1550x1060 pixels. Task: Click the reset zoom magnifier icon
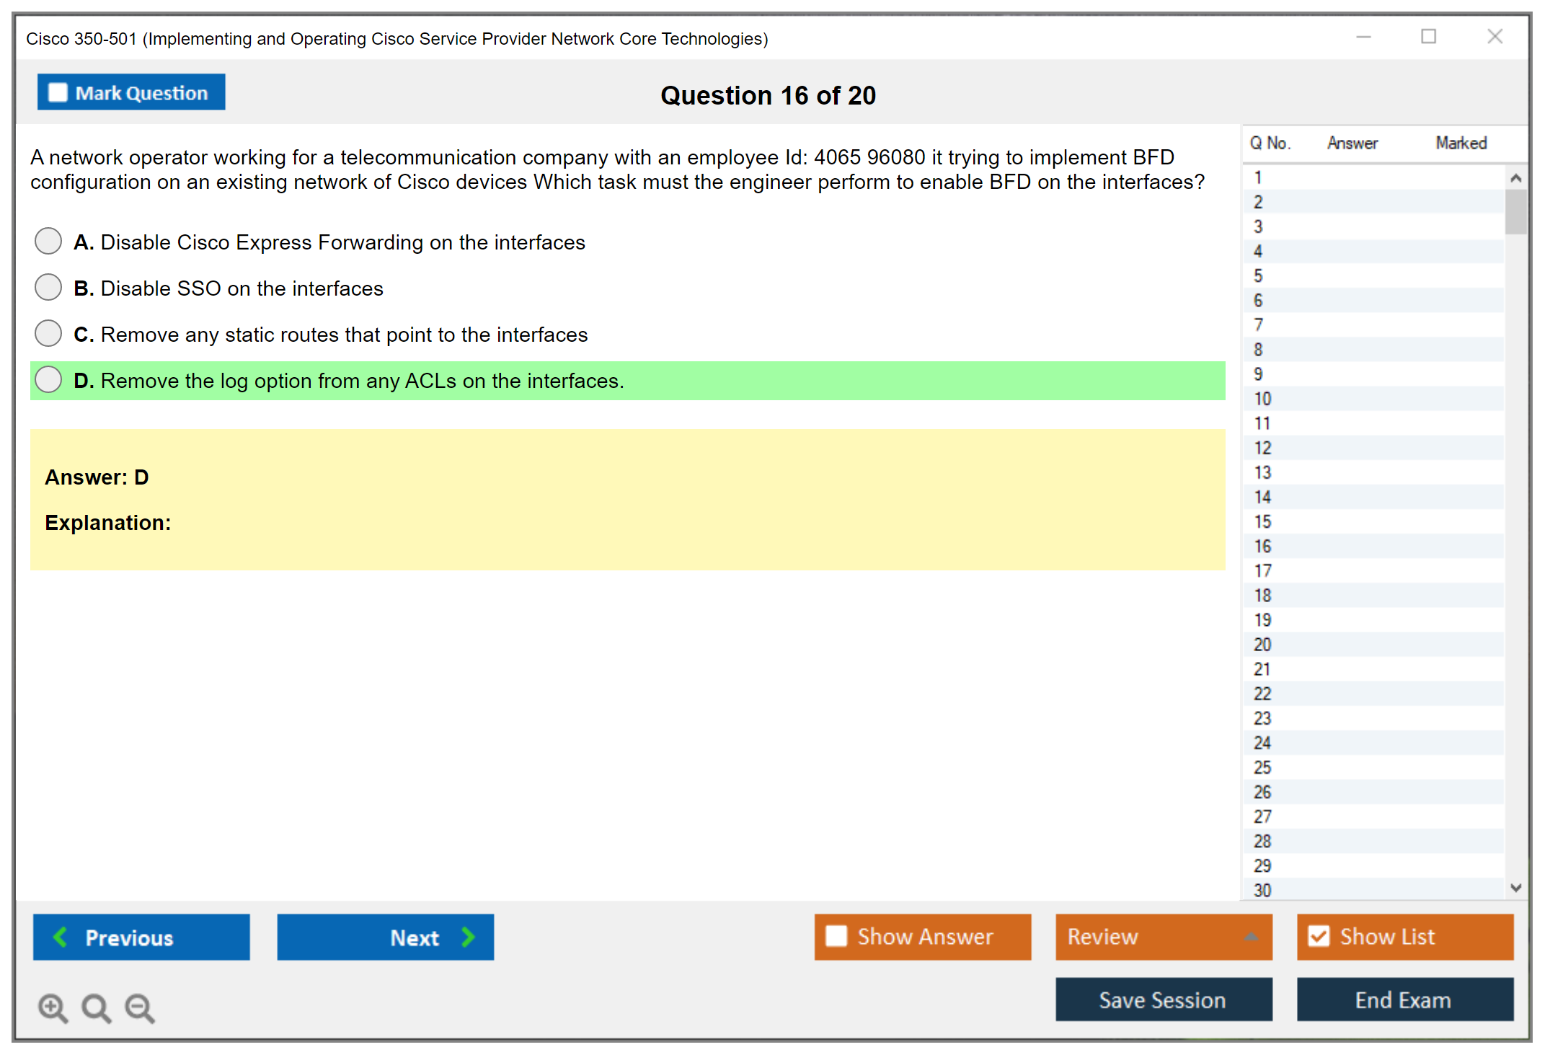pos(96,1007)
